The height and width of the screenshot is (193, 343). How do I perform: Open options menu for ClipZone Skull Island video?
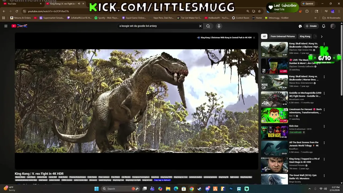tap(324, 44)
